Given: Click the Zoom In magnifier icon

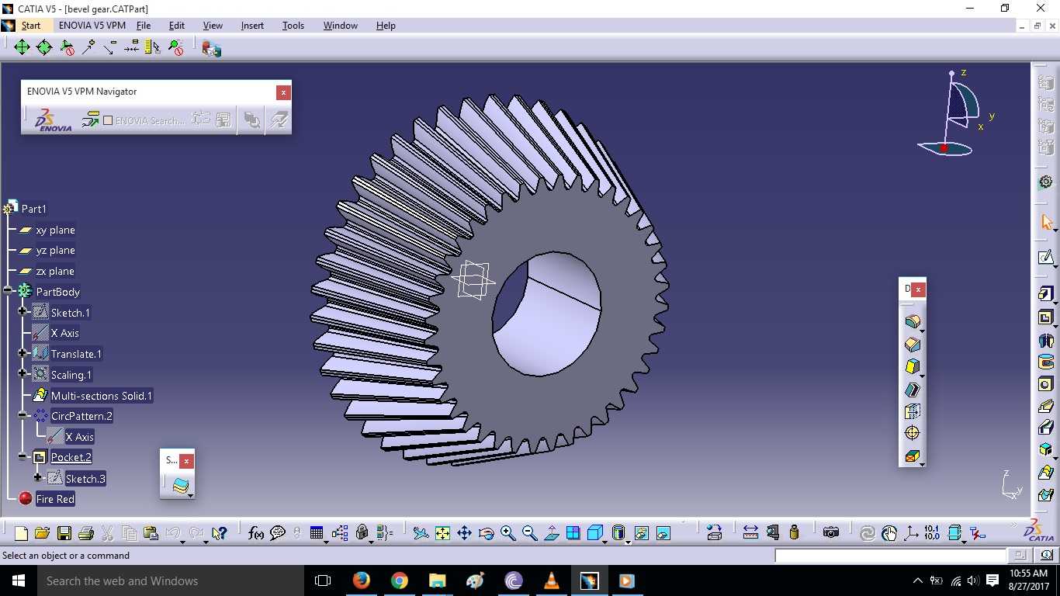Looking at the screenshot, I should (507, 533).
